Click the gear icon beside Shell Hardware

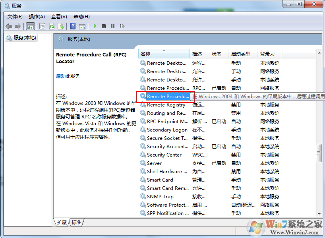pyautogui.click(x=143, y=172)
